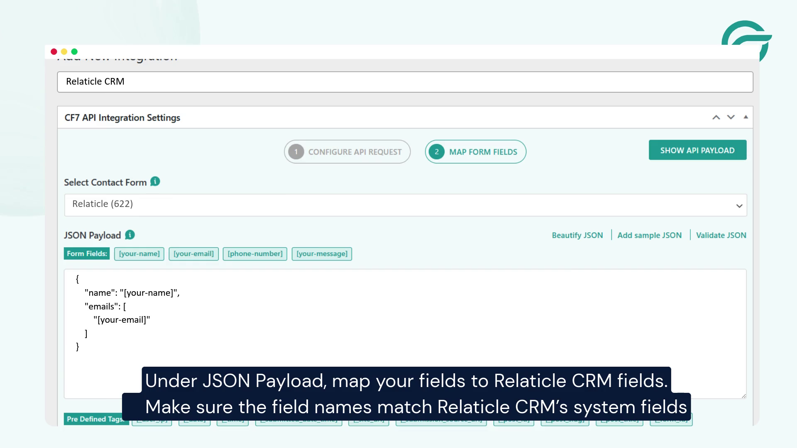
Task: Click the "name": "[your-name]" line in JSON
Action: click(132, 293)
